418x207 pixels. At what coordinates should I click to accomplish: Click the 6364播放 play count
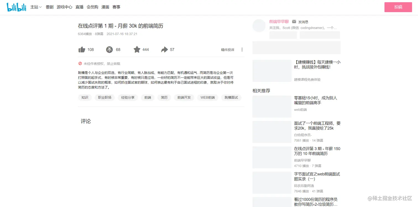coord(85,34)
